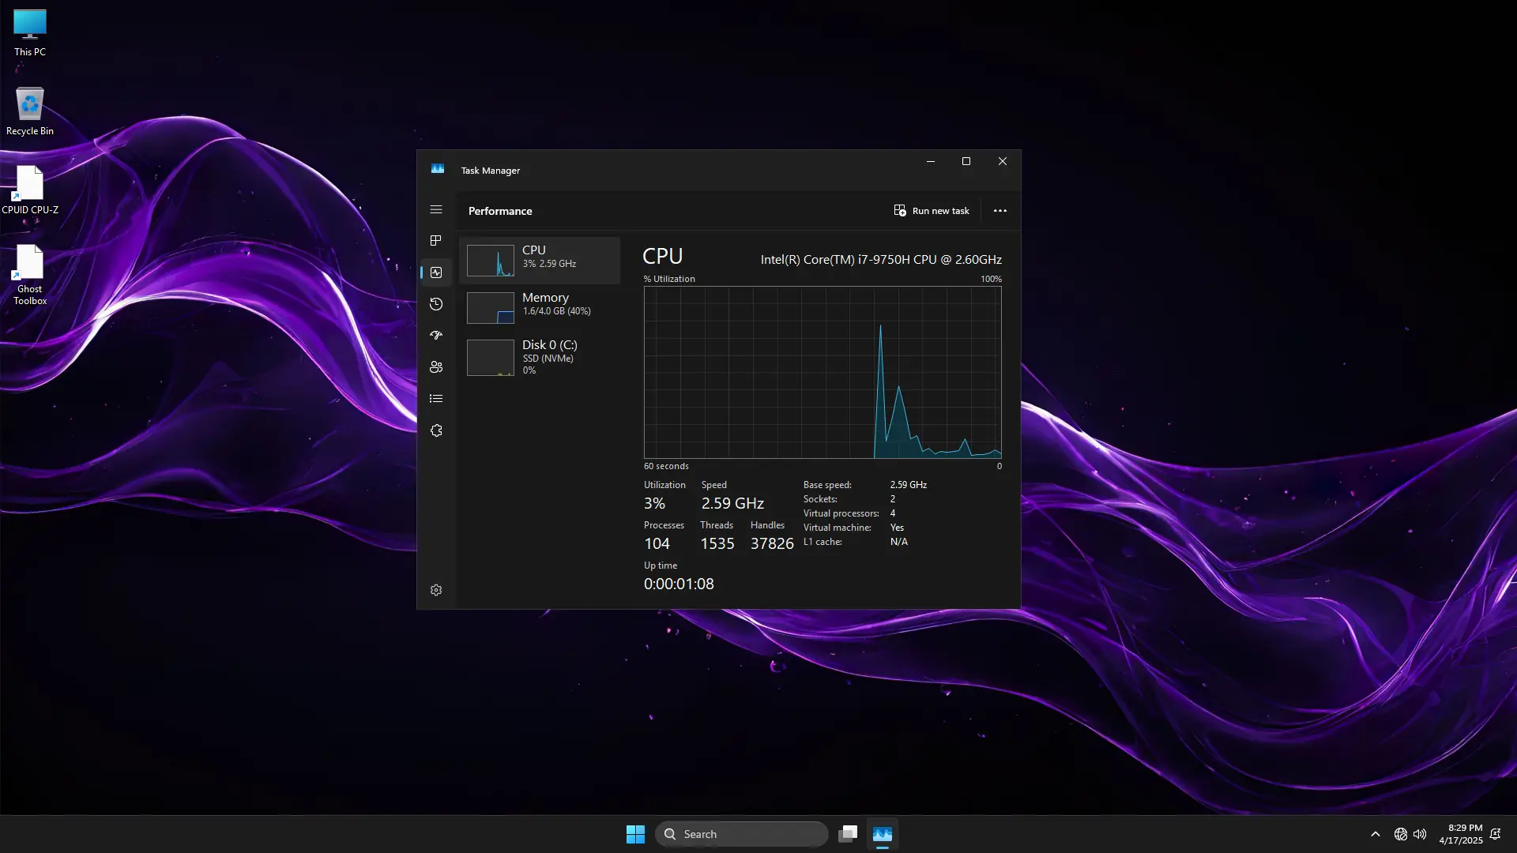1517x853 pixels.
Task: Show hidden icons in system tray
Action: [x=1376, y=834]
